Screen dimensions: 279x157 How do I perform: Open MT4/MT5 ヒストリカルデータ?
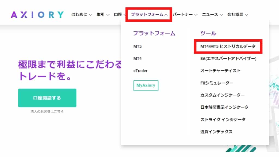click(x=228, y=46)
